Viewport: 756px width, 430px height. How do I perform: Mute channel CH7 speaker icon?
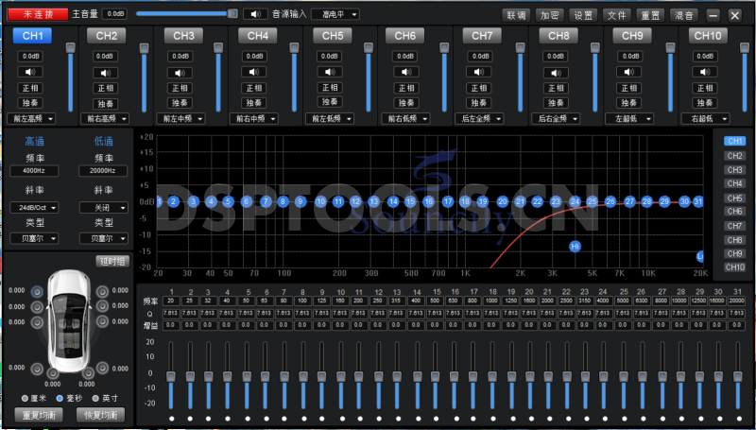479,72
